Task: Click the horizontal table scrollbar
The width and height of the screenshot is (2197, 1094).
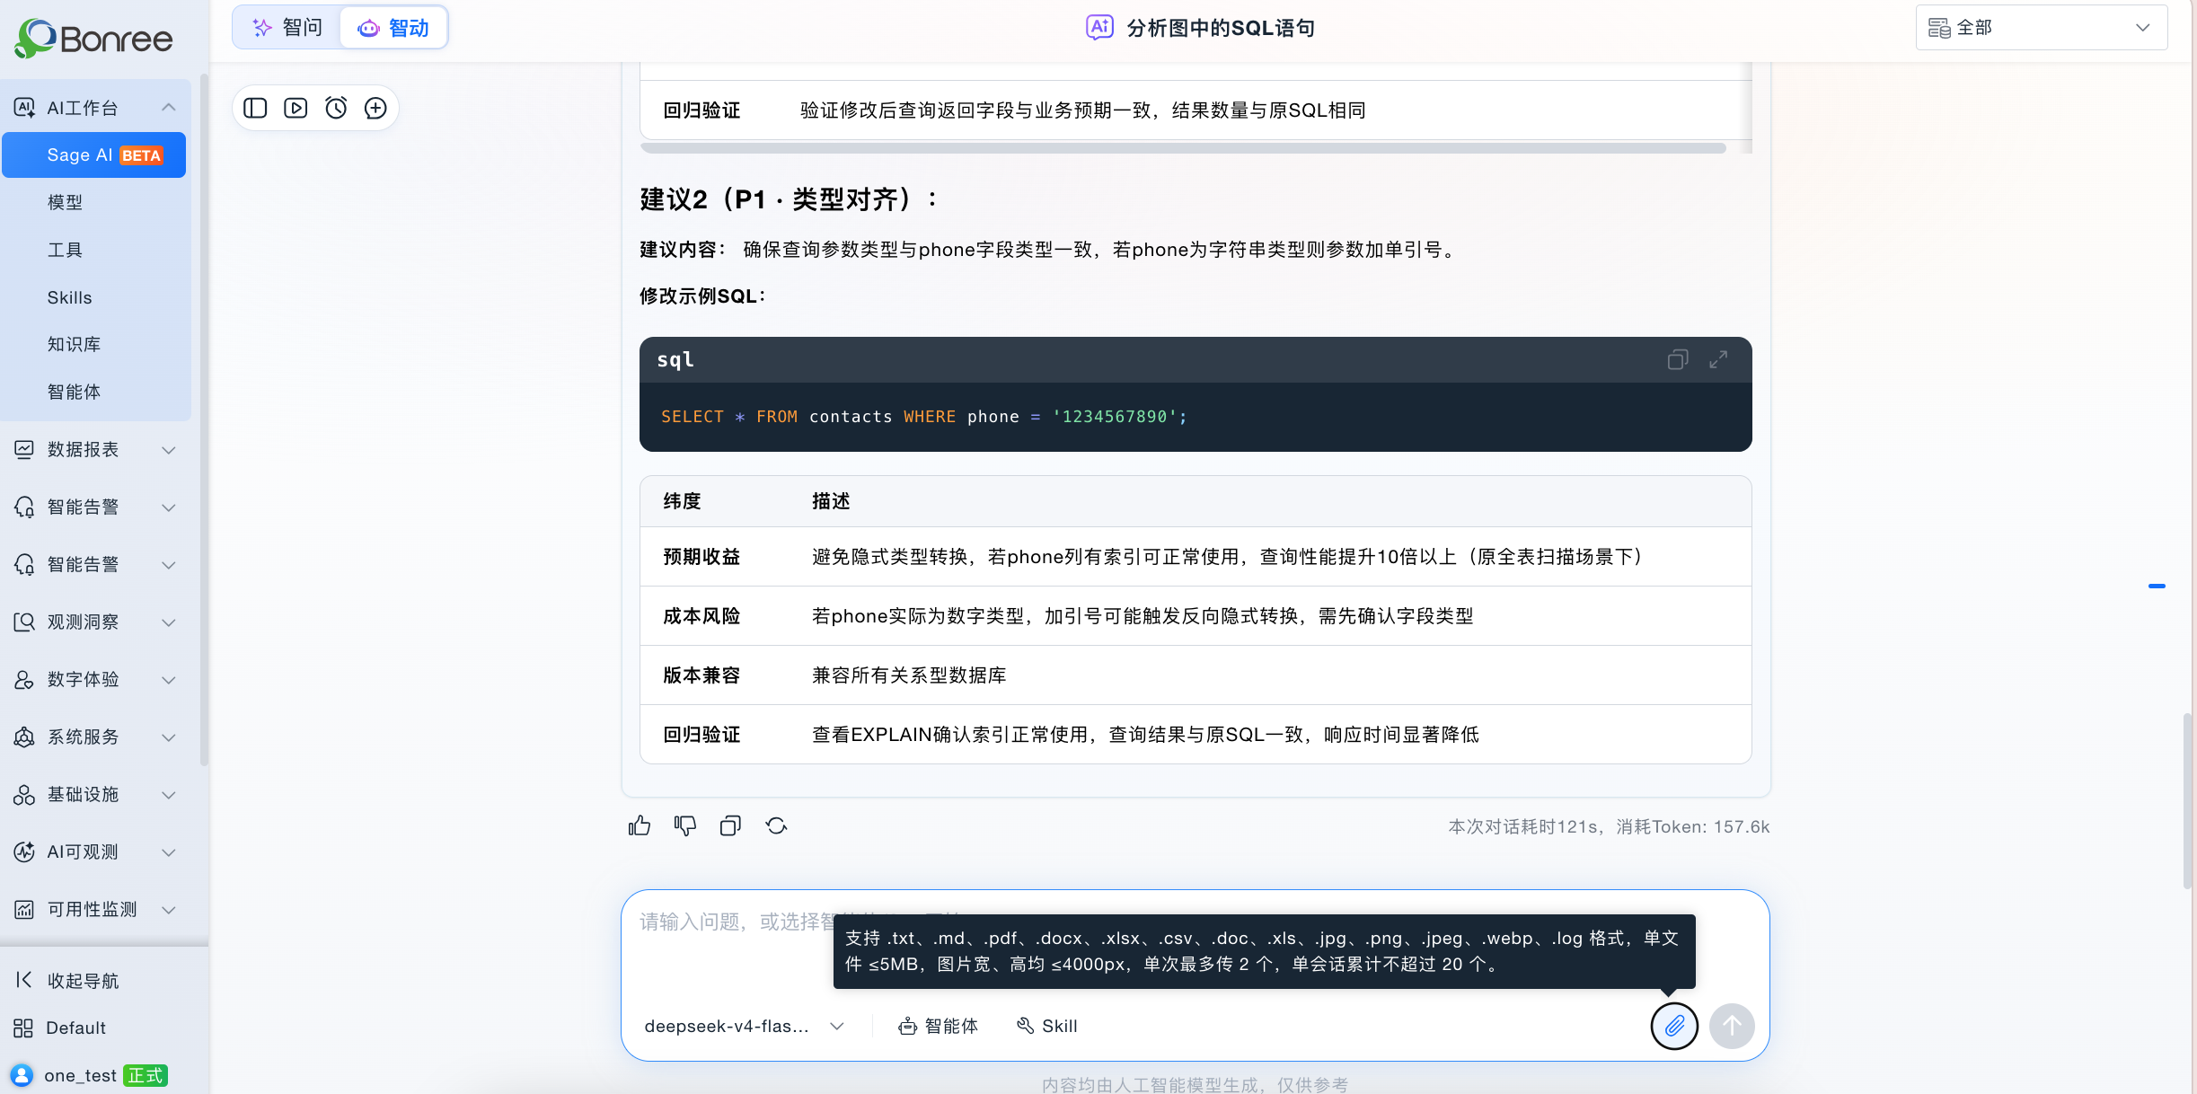Action: 1183,148
